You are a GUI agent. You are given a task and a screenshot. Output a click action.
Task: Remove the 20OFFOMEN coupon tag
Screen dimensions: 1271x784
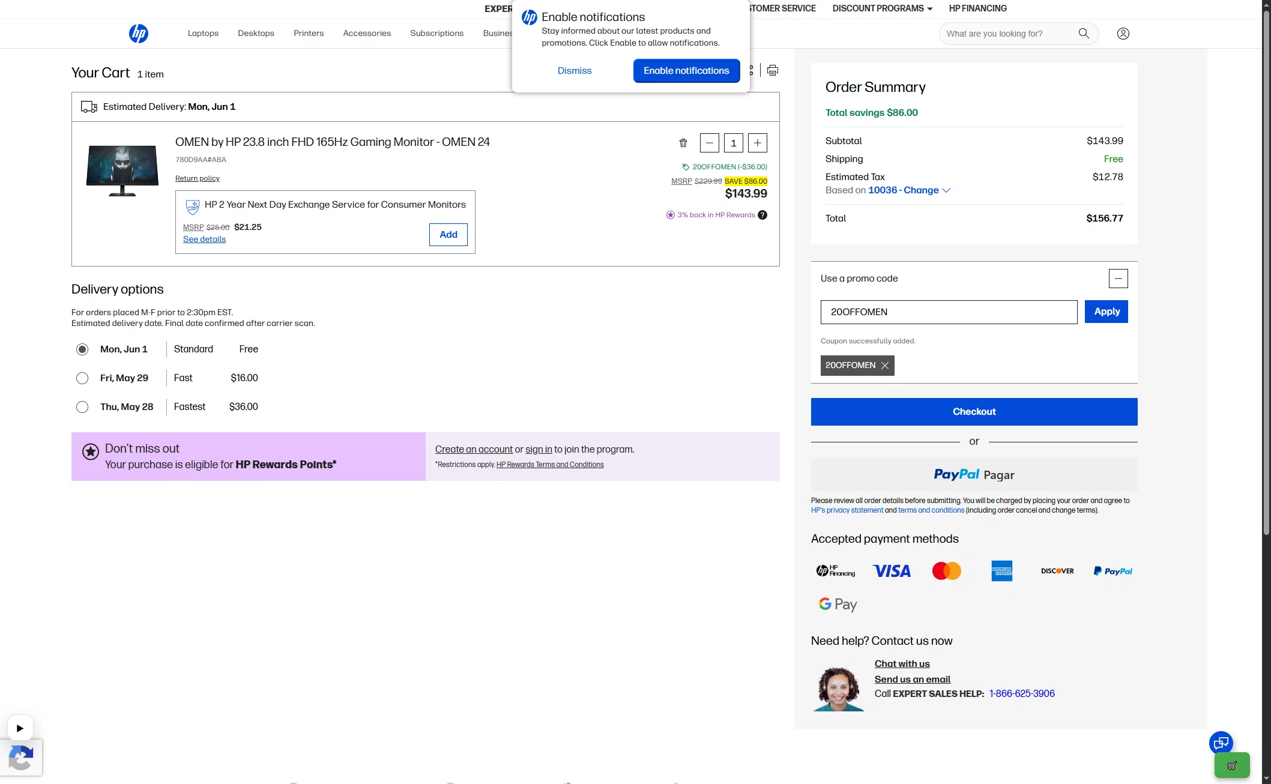click(x=885, y=366)
